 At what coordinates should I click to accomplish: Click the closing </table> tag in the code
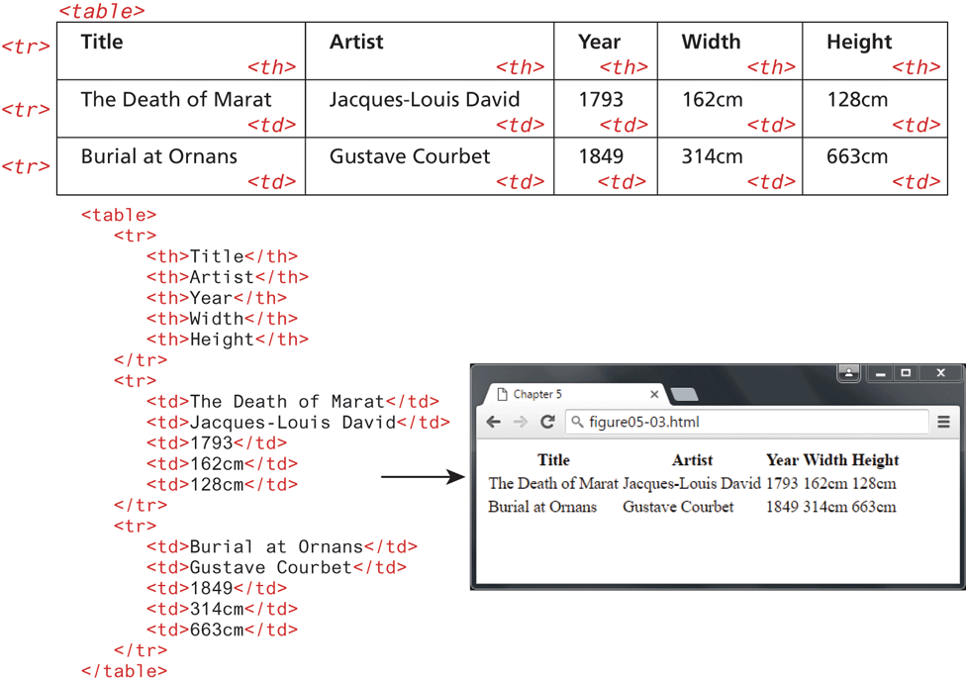pos(124,671)
